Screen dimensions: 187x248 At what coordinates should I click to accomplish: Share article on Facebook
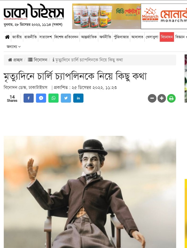pos(29,98)
